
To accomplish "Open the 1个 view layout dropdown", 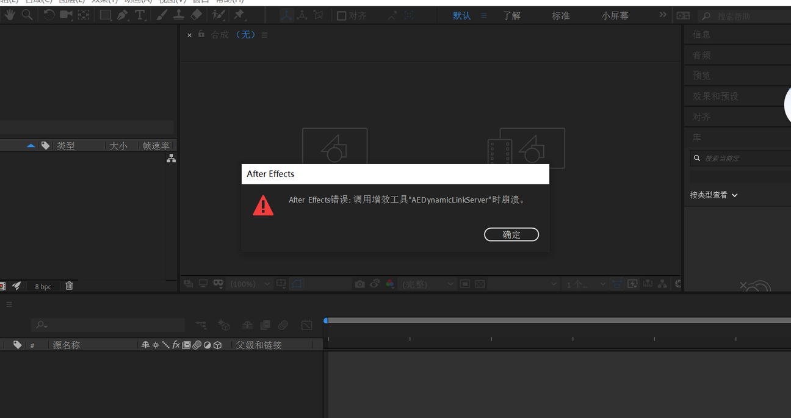I will click(585, 284).
